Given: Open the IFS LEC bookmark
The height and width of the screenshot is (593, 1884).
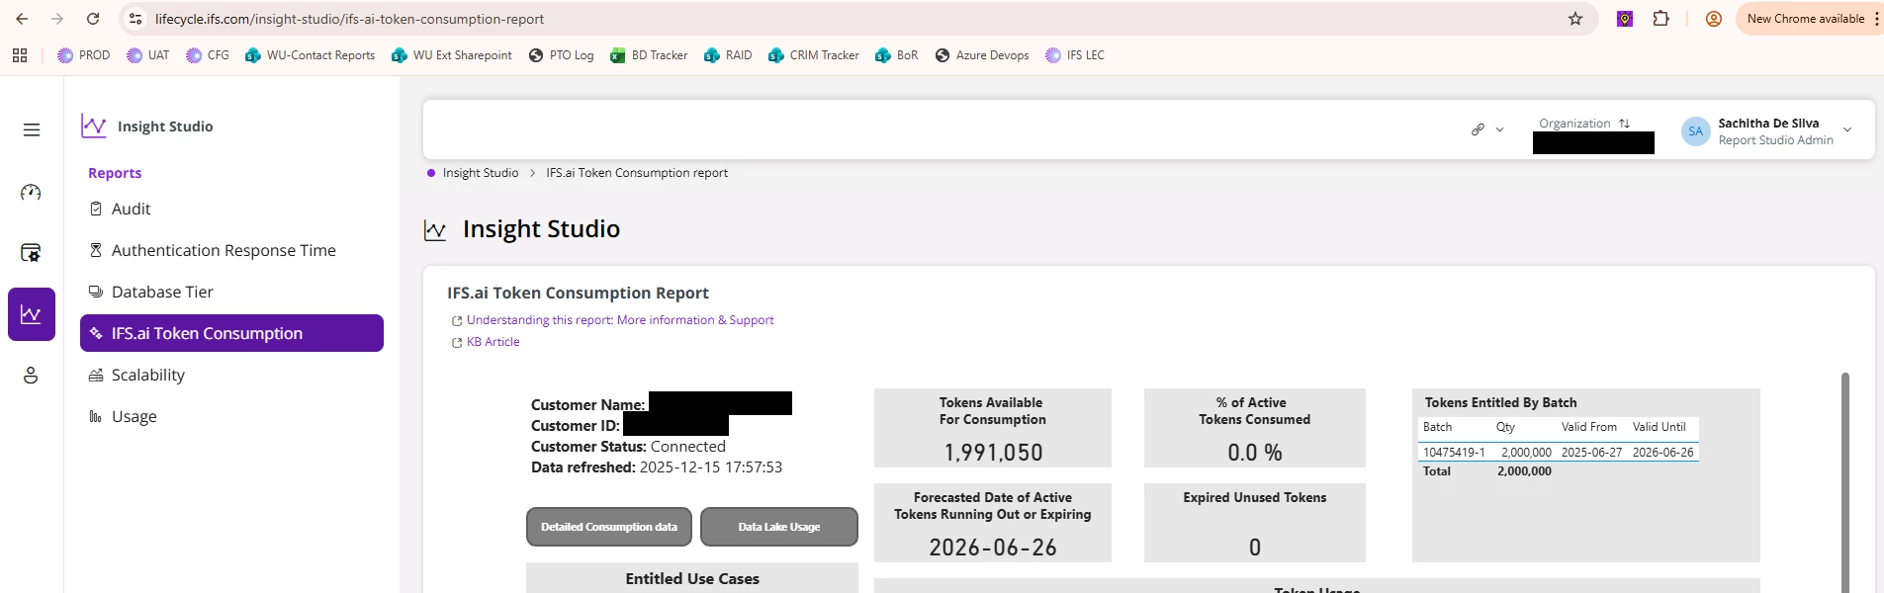Looking at the screenshot, I should pyautogui.click(x=1075, y=55).
